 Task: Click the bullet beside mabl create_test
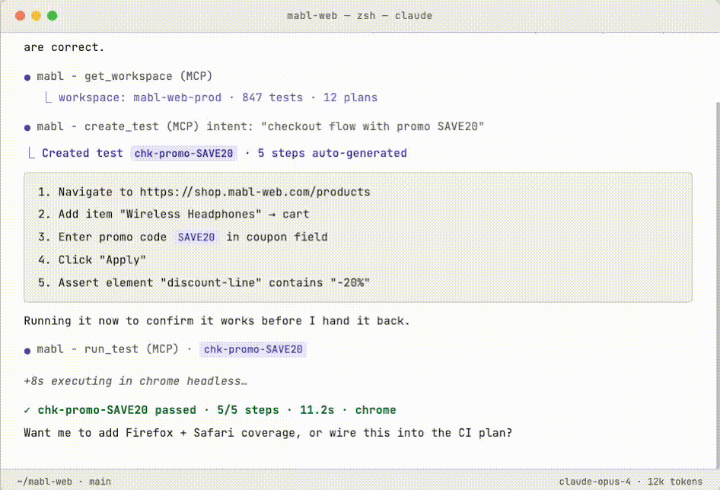point(27,128)
